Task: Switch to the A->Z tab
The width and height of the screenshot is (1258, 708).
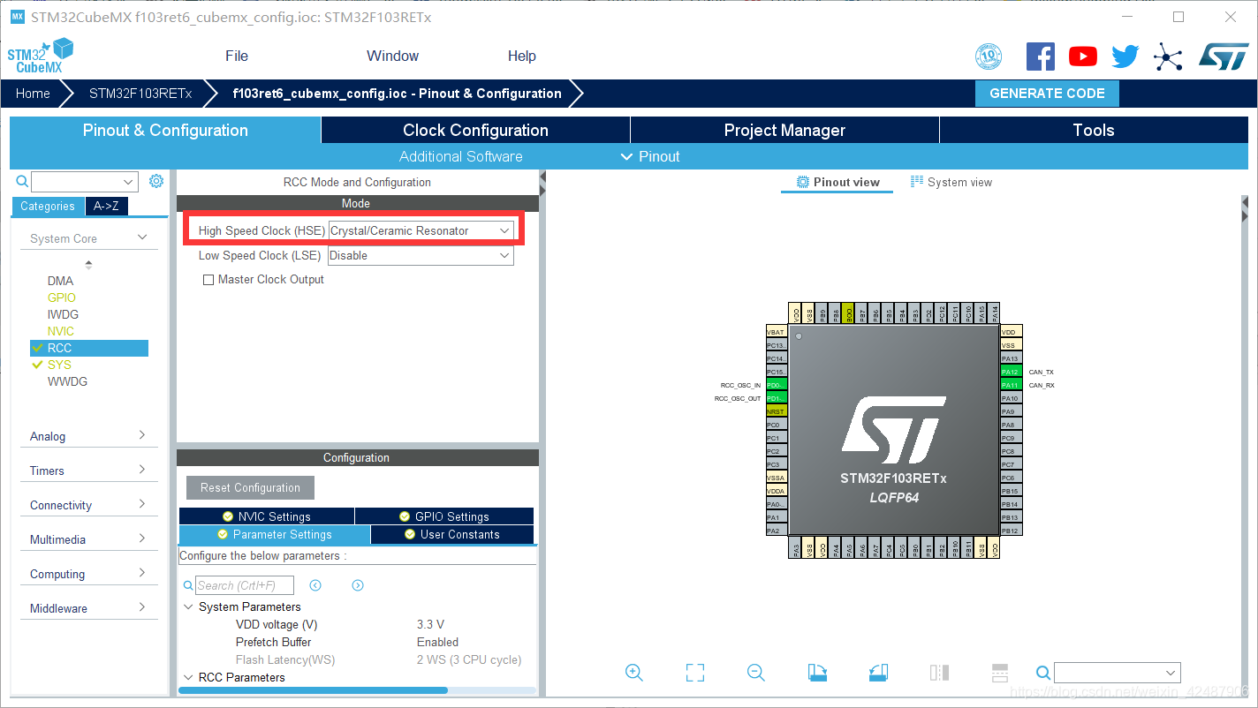Action: tap(107, 206)
